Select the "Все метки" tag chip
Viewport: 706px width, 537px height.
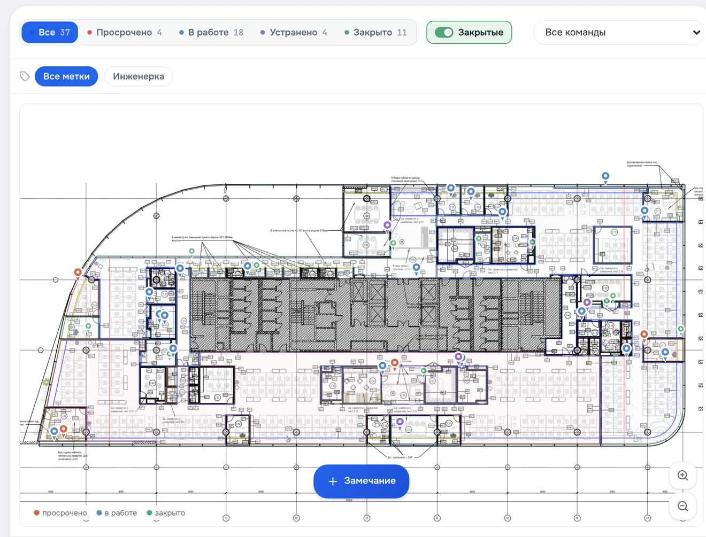click(x=66, y=76)
